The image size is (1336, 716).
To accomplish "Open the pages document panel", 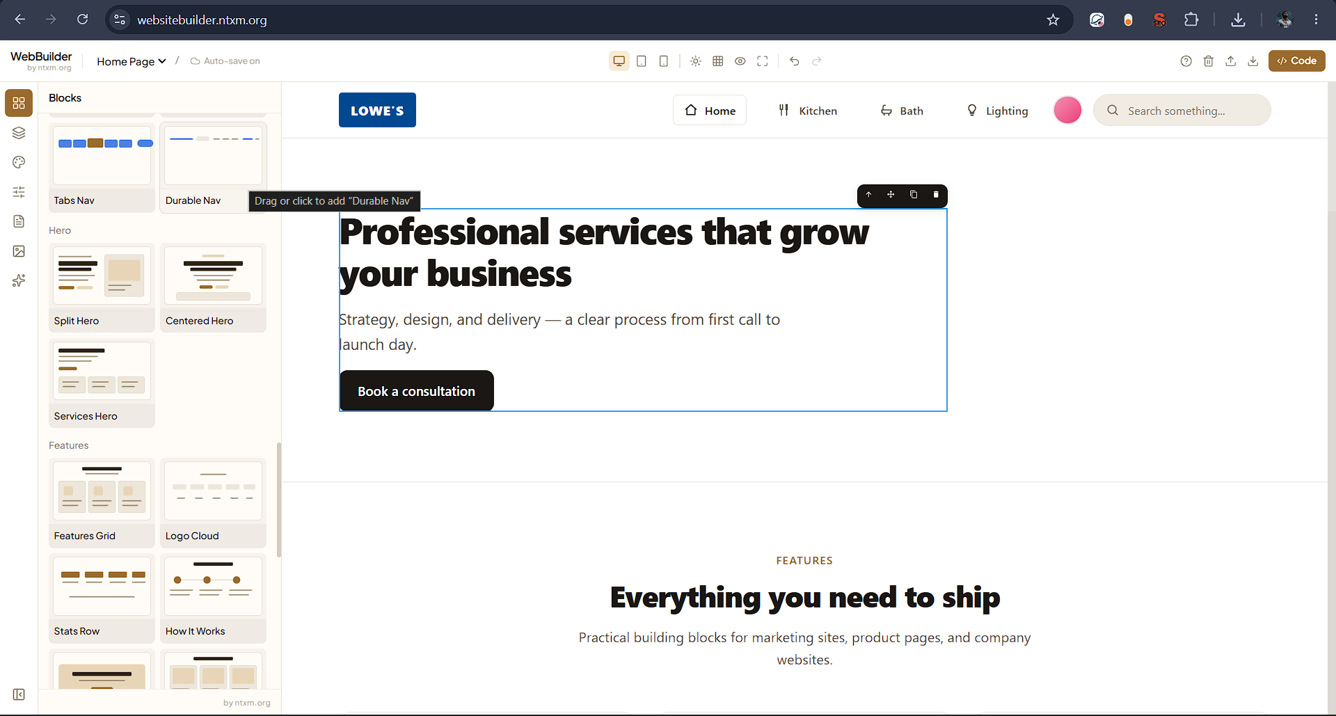I will tap(19, 221).
